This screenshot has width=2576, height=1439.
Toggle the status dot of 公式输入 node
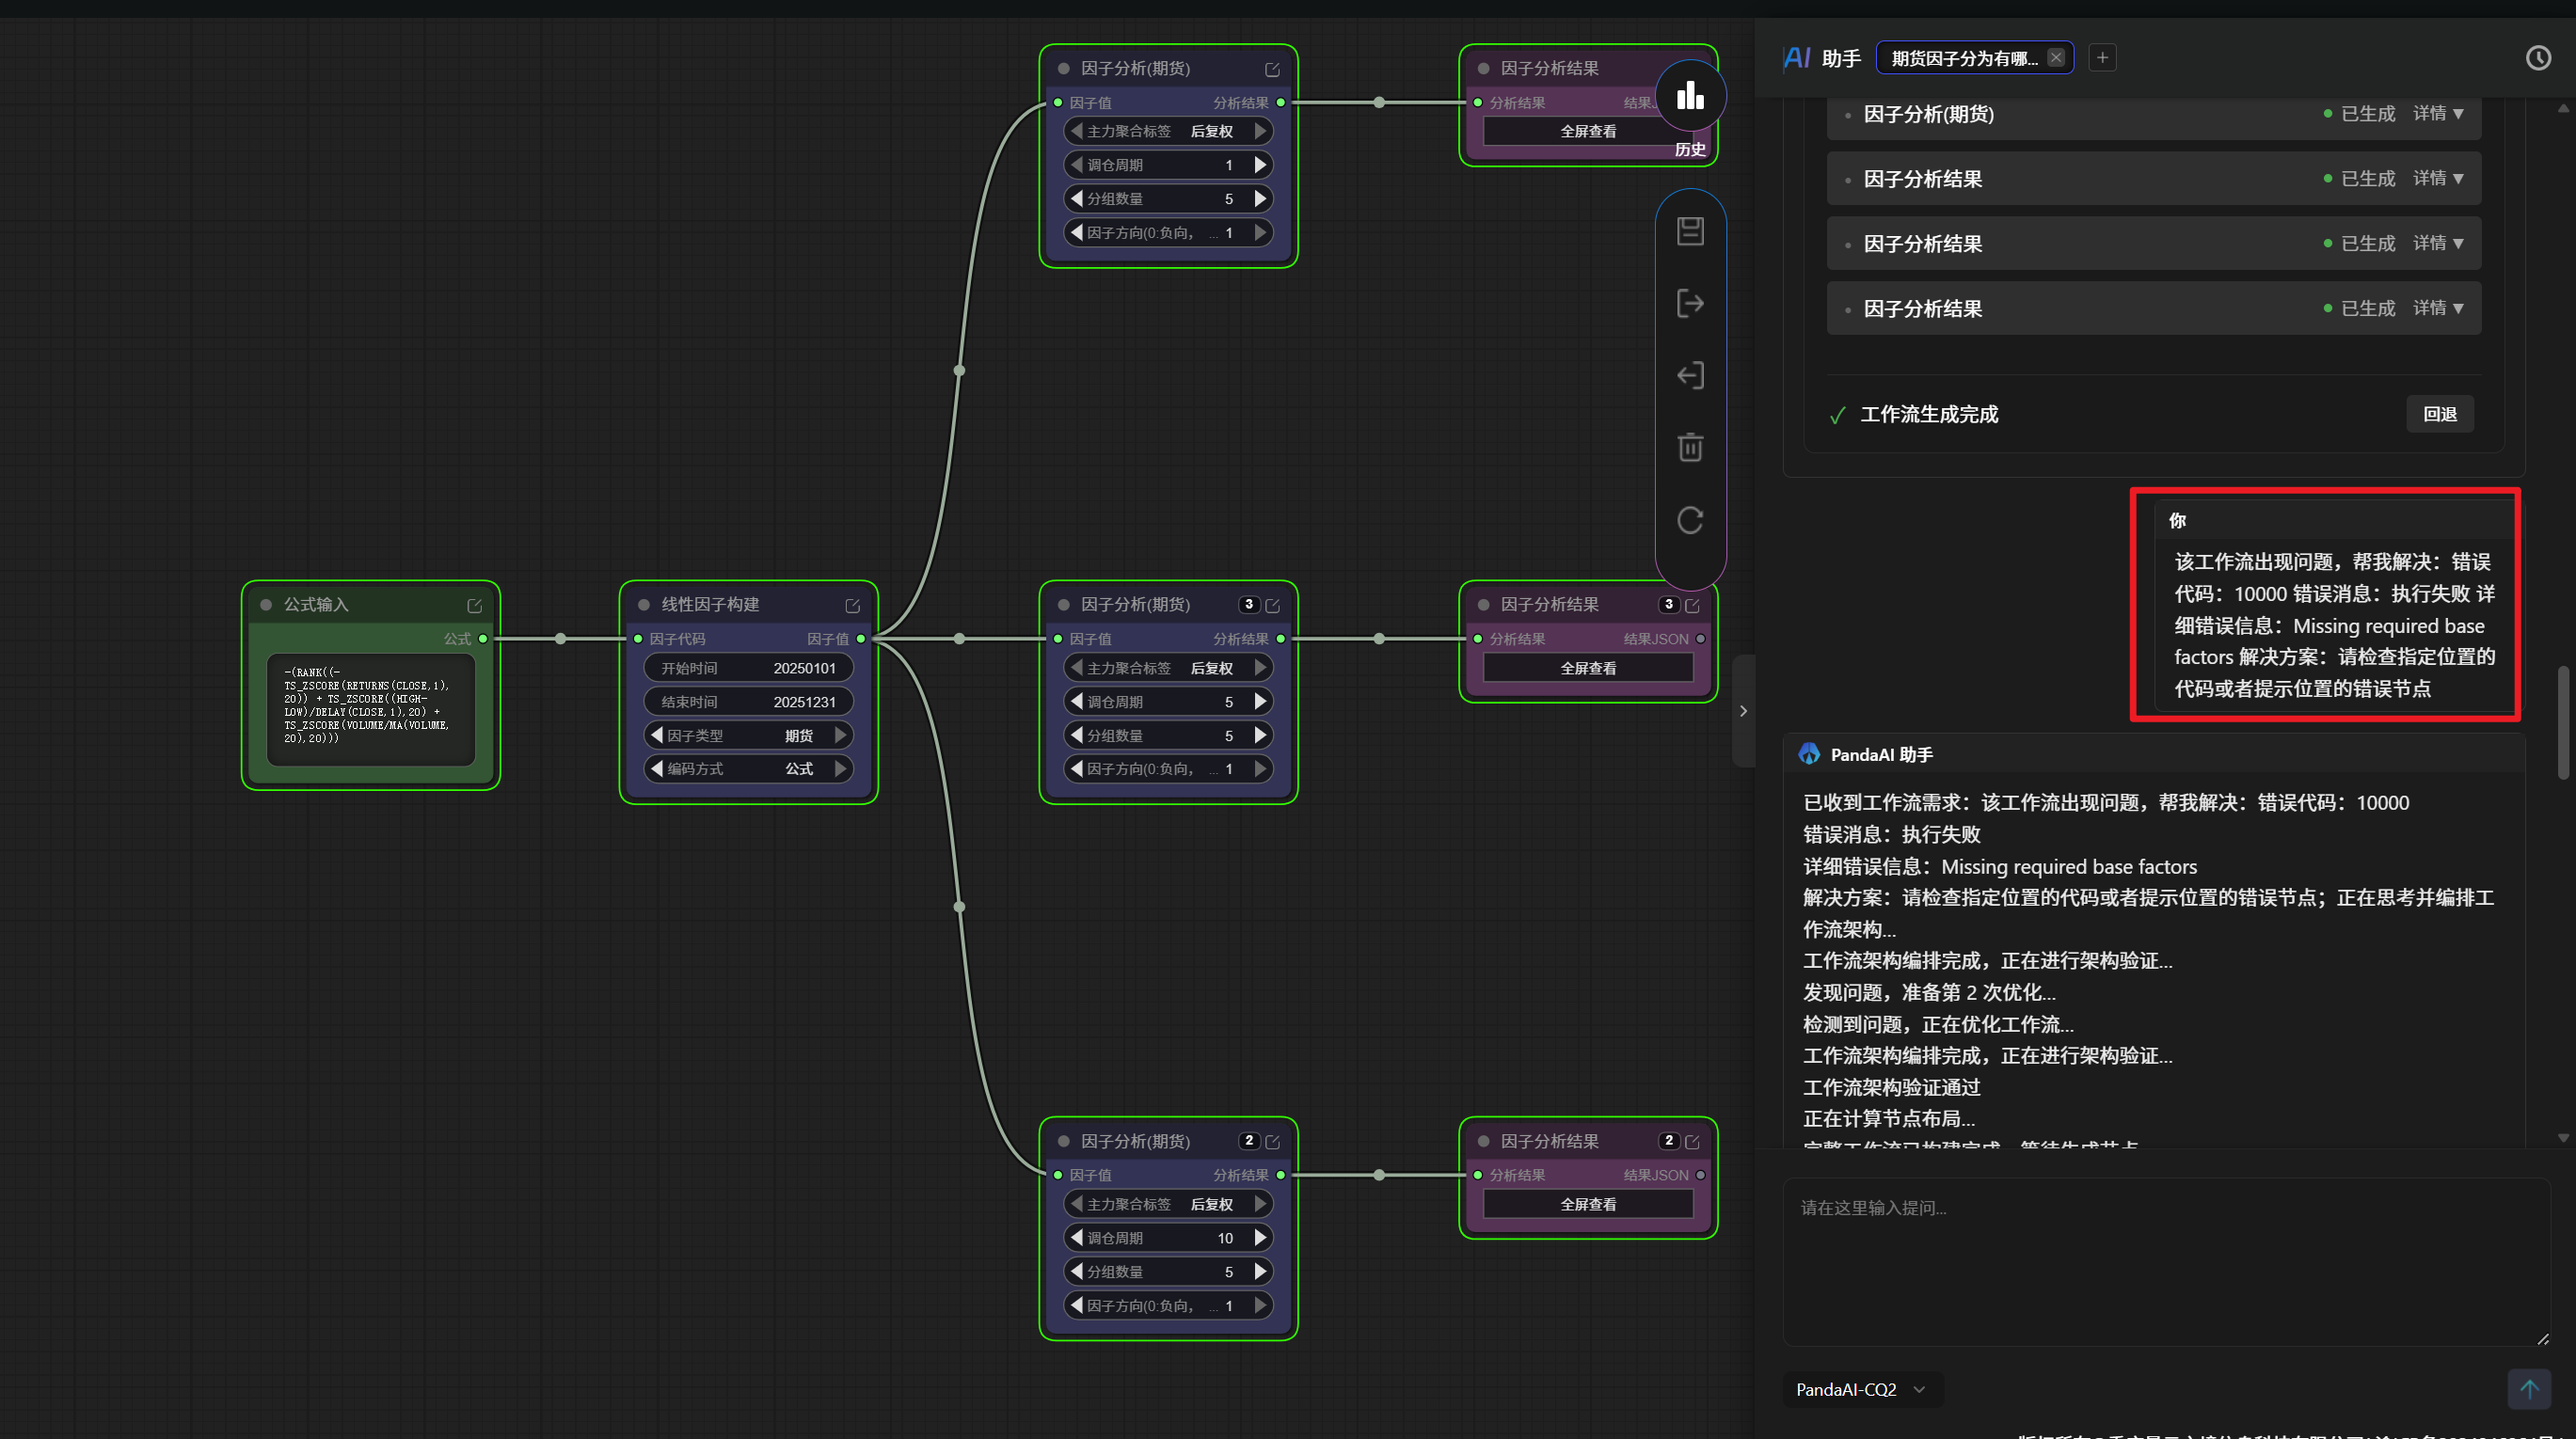266,605
